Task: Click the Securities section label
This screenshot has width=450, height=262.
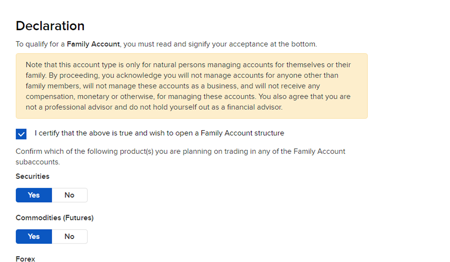Action: click(x=32, y=176)
